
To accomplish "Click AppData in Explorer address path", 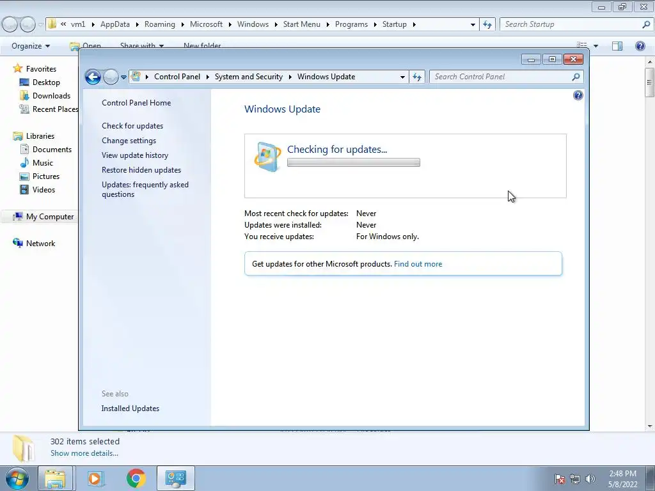I will (x=115, y=24).
